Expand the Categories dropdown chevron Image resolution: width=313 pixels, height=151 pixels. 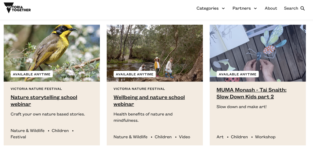pos(223,8)
